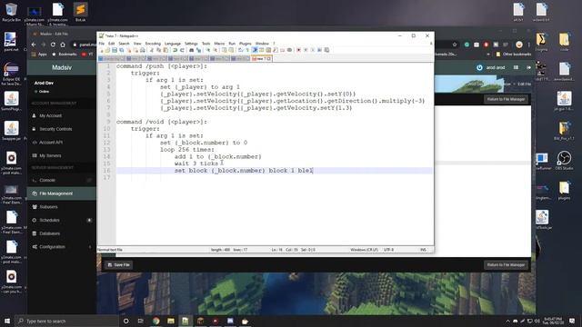582x327 pixels.
Task: Open the Plugins menu
Action: click(246, 44)
